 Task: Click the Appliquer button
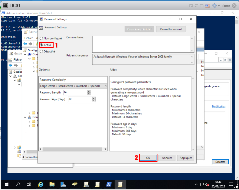click(185, 158)
